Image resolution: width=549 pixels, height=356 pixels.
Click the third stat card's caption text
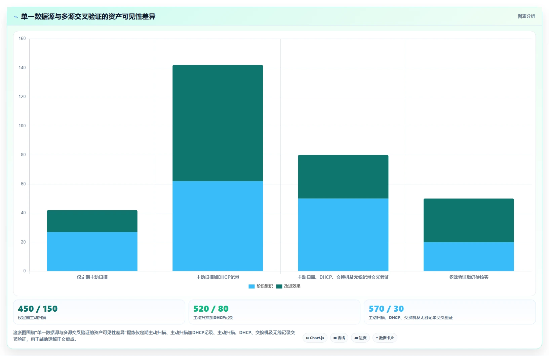pyautogui.click(x=410, y=318)
